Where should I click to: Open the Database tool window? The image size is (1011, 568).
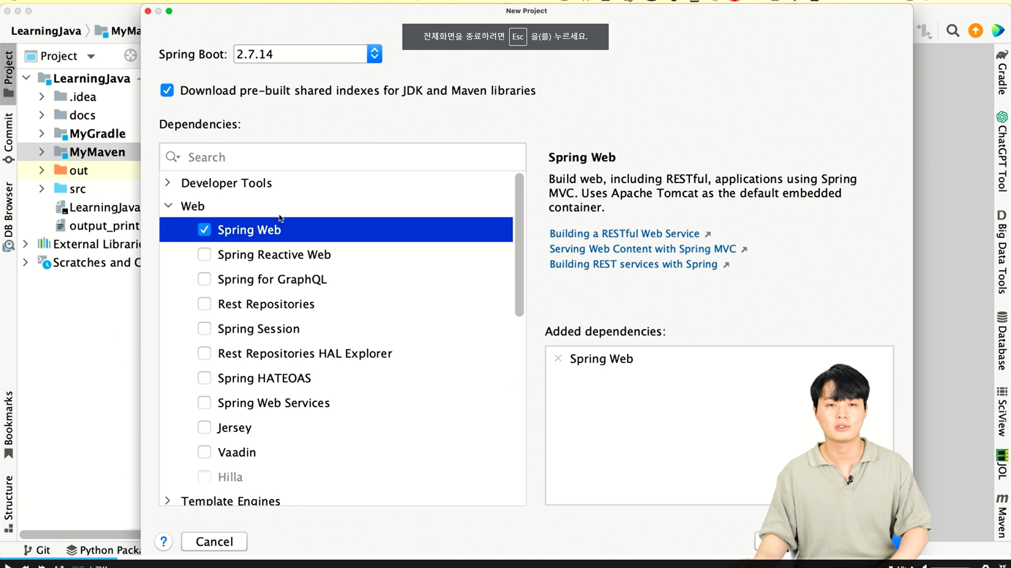1002,341
